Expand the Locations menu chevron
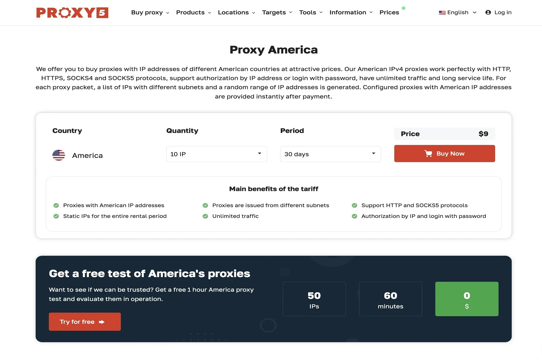Image resolution: width=542 pixels, height=361 pixels. pos(254,12)
